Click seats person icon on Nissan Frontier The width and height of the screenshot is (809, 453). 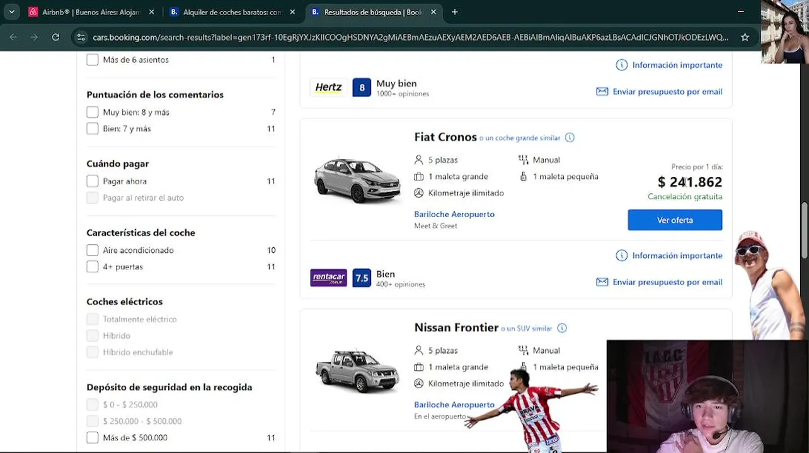(x=419, y=350)
